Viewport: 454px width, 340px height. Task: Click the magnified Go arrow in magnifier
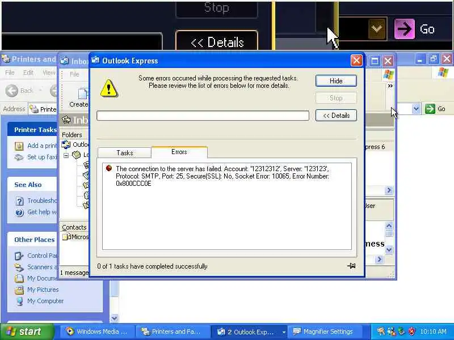[405, 29]
